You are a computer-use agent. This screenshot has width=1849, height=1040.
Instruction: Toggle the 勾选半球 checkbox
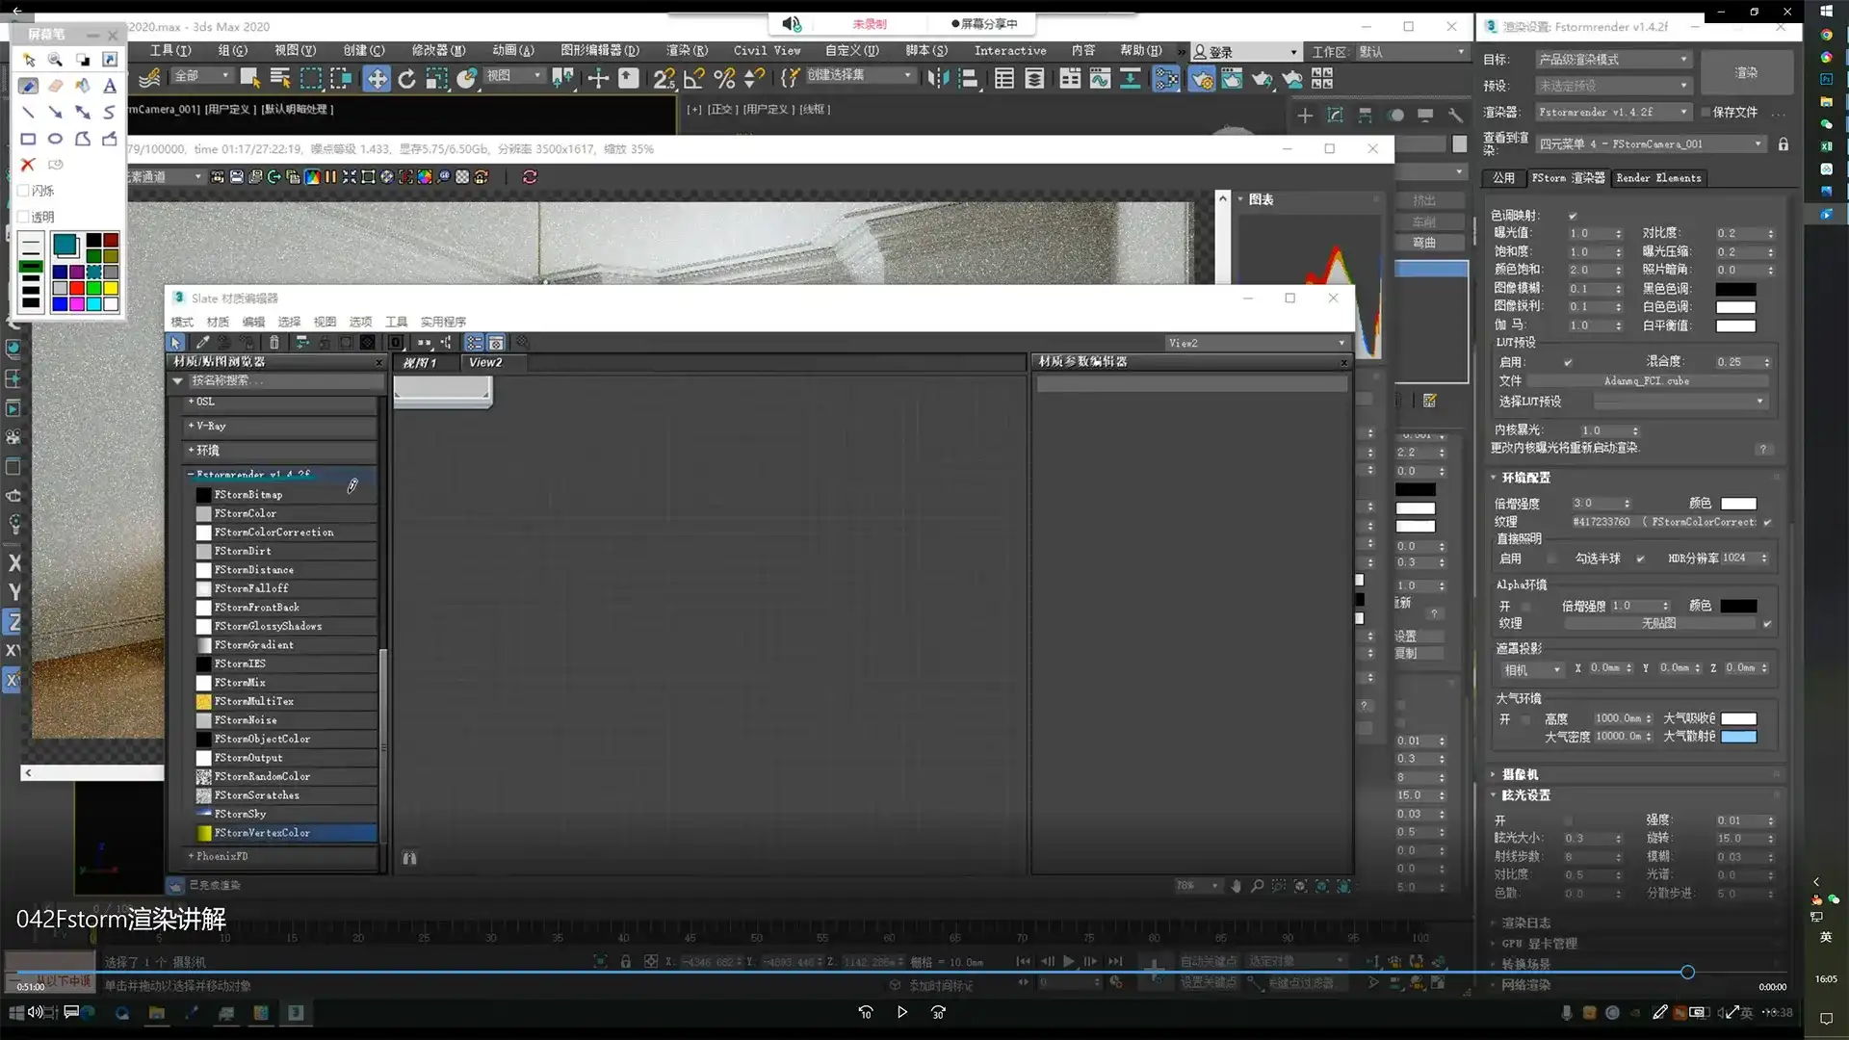[x=1640, y=559]
